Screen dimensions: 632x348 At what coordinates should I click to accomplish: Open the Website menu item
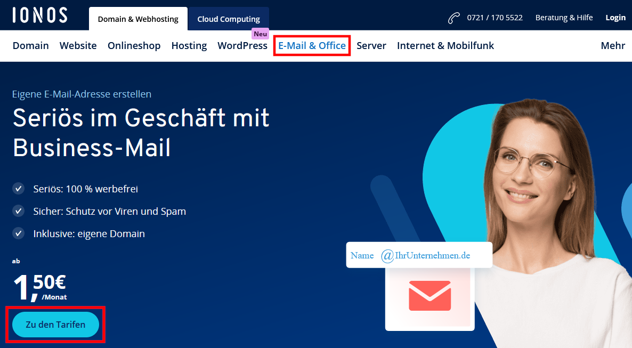click(78, 46)
